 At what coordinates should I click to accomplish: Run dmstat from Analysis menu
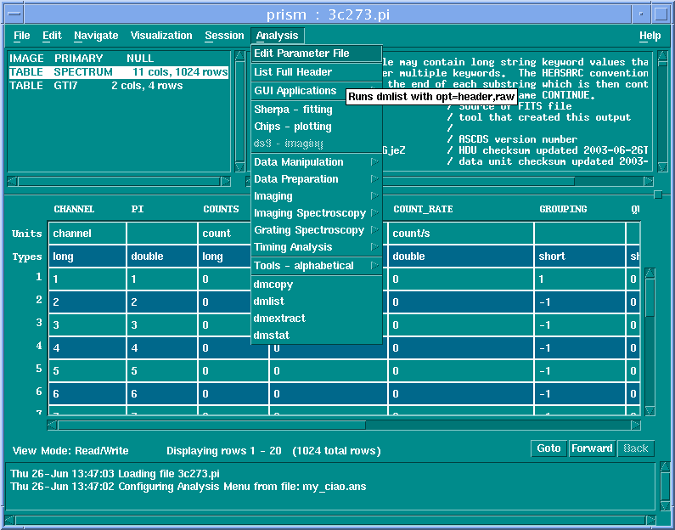[x=317, y=335]
